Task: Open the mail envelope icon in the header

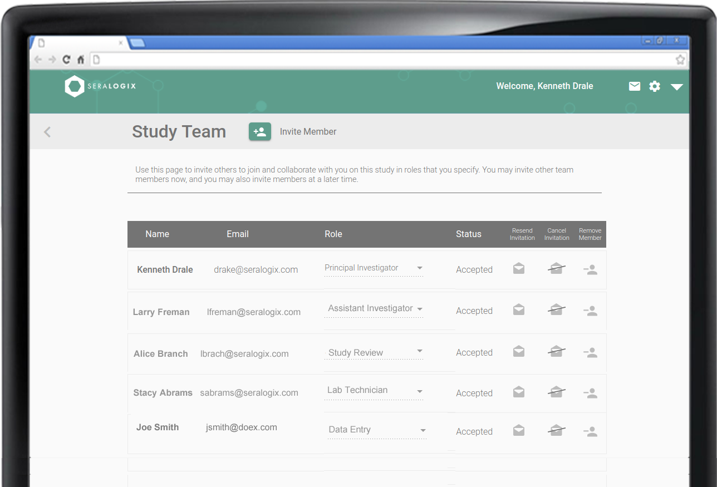Action: (x=634, y=86)
